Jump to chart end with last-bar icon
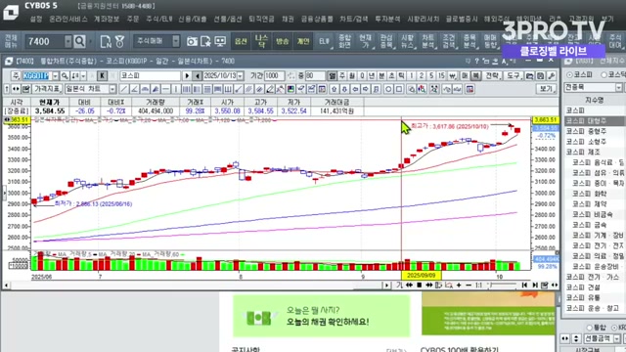Image resolution: width=626 pixels, height=352 pixels. pyautogui.click(x=535, y=285)
